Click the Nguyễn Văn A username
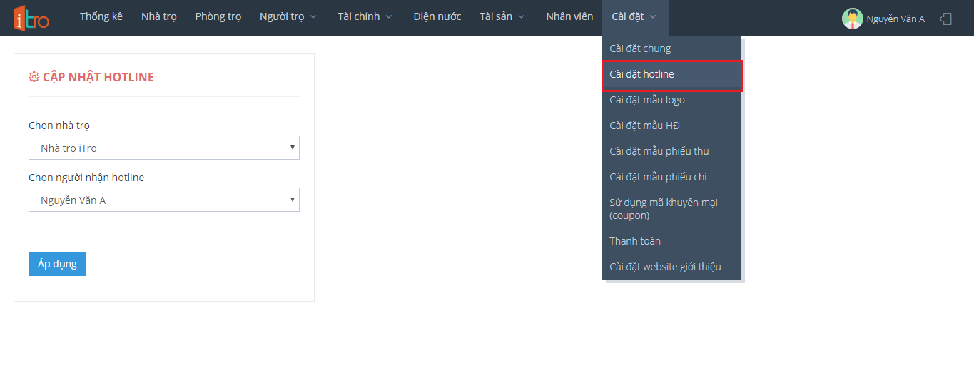974x373 pixels. (896, 19)
